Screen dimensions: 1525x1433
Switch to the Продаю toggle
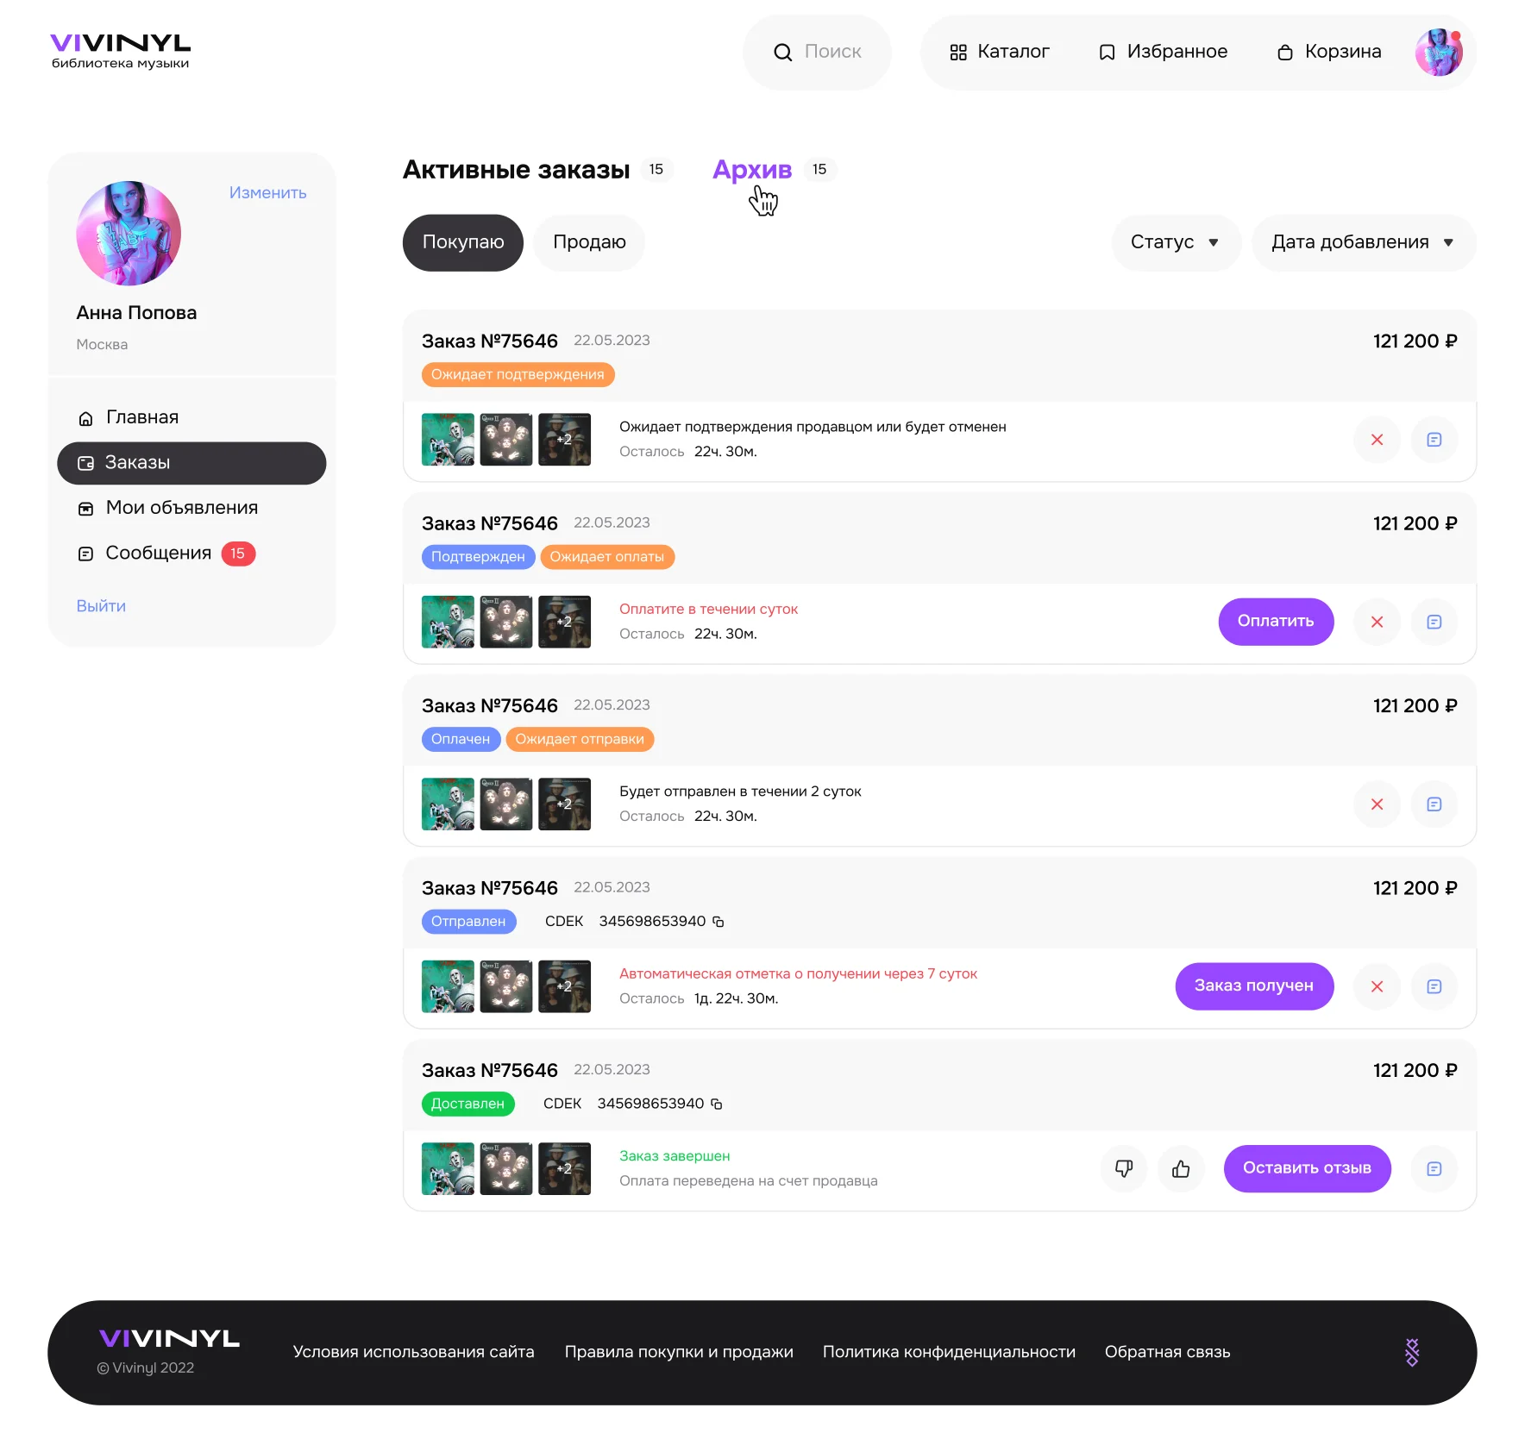[589, 242]
